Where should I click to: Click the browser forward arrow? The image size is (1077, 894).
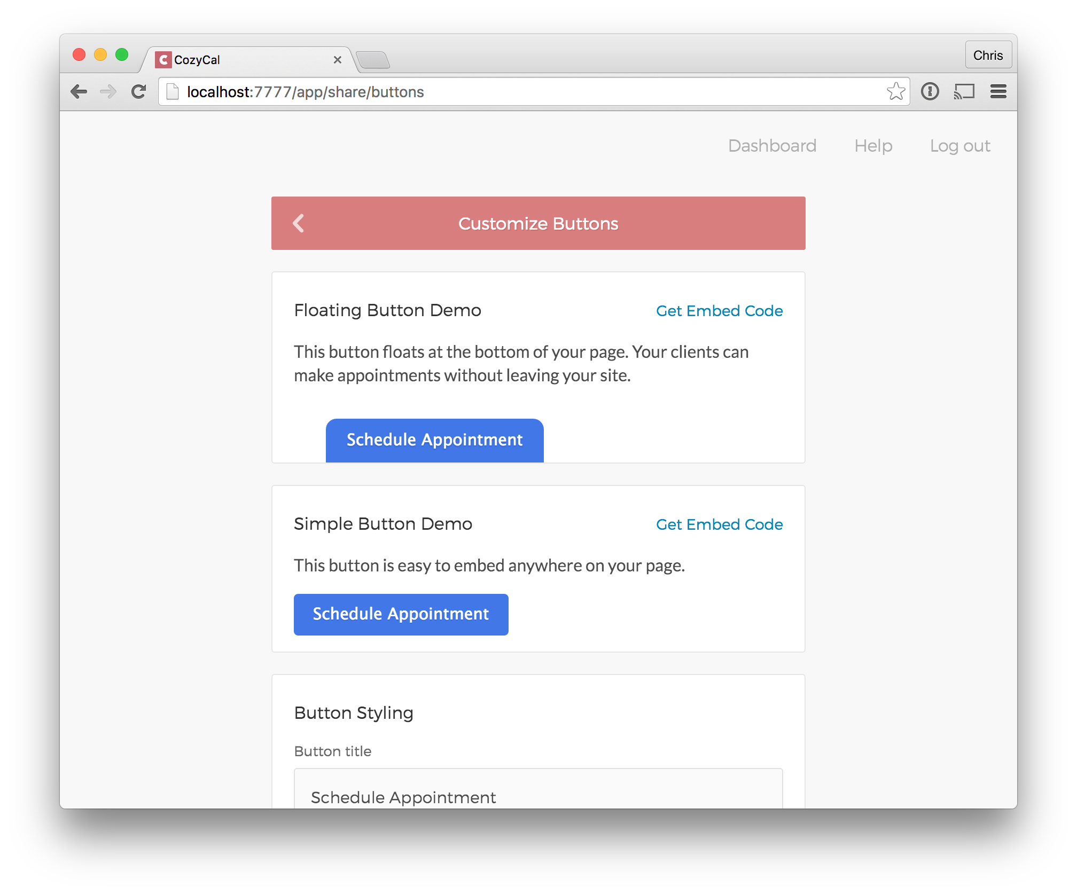click(108, 92)
